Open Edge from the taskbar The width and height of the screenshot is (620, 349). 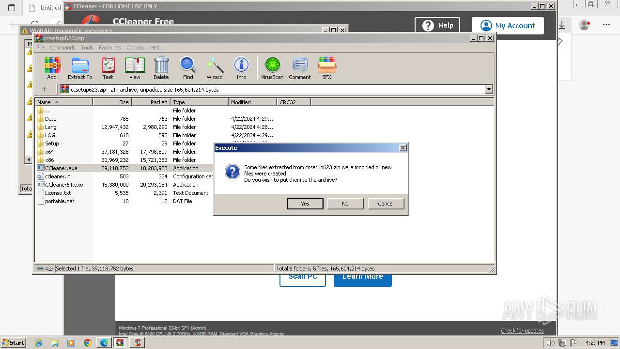coord(104,343)
